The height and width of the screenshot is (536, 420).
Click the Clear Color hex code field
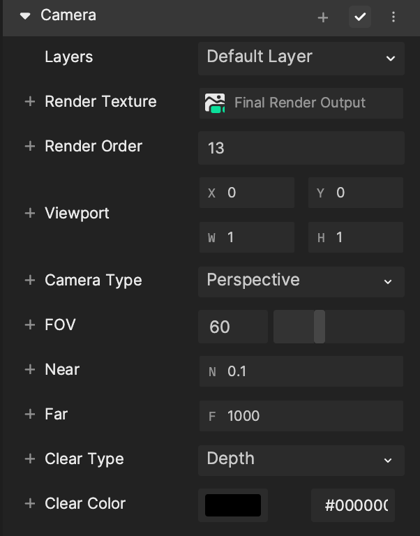353,505
